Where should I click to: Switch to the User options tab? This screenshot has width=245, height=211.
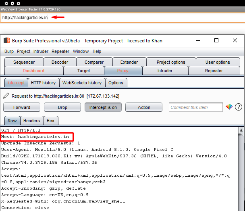pyautogui.click(x=218, y=62)
